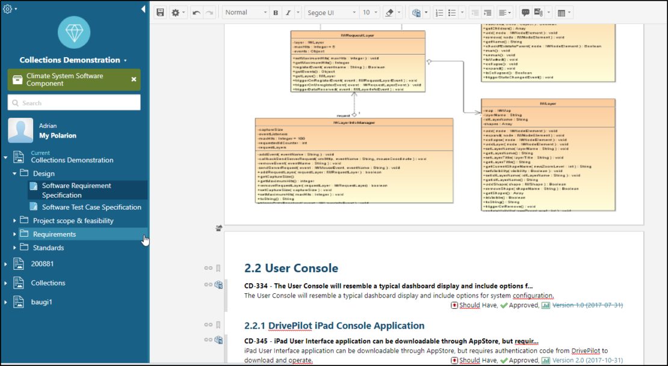Screen dimensions: 668x366
Task: Insert a bulleted list
Action: [x=453, y=13]
